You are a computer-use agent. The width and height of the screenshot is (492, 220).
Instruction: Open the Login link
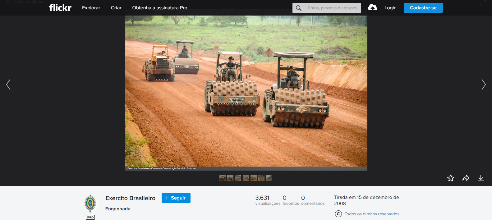[390, 8]
